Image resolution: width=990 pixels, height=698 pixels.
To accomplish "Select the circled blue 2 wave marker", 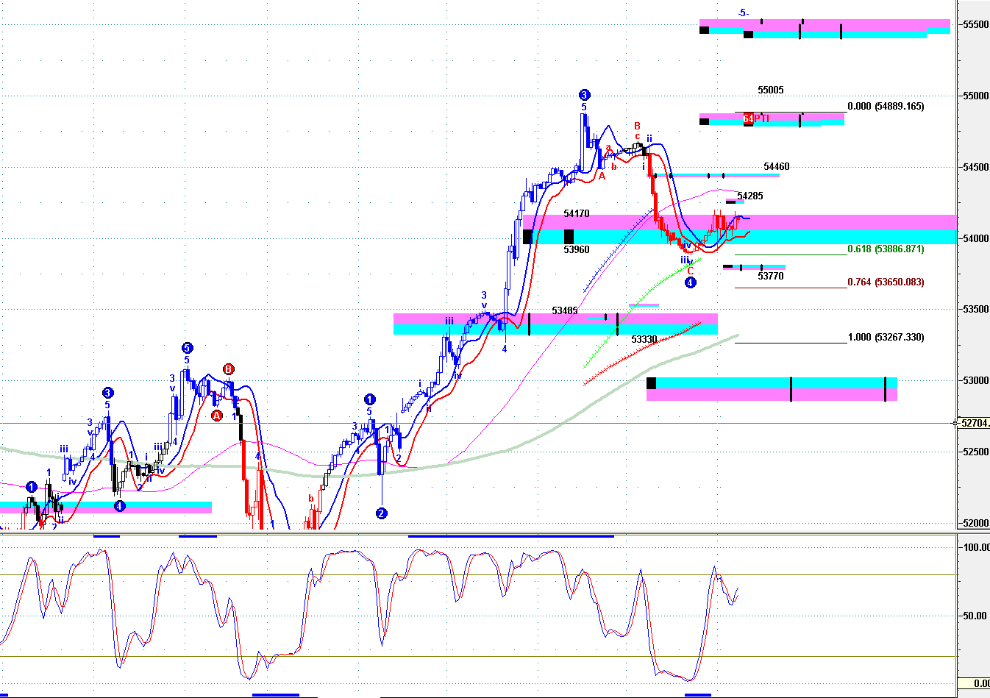I will tap(381, 513).
